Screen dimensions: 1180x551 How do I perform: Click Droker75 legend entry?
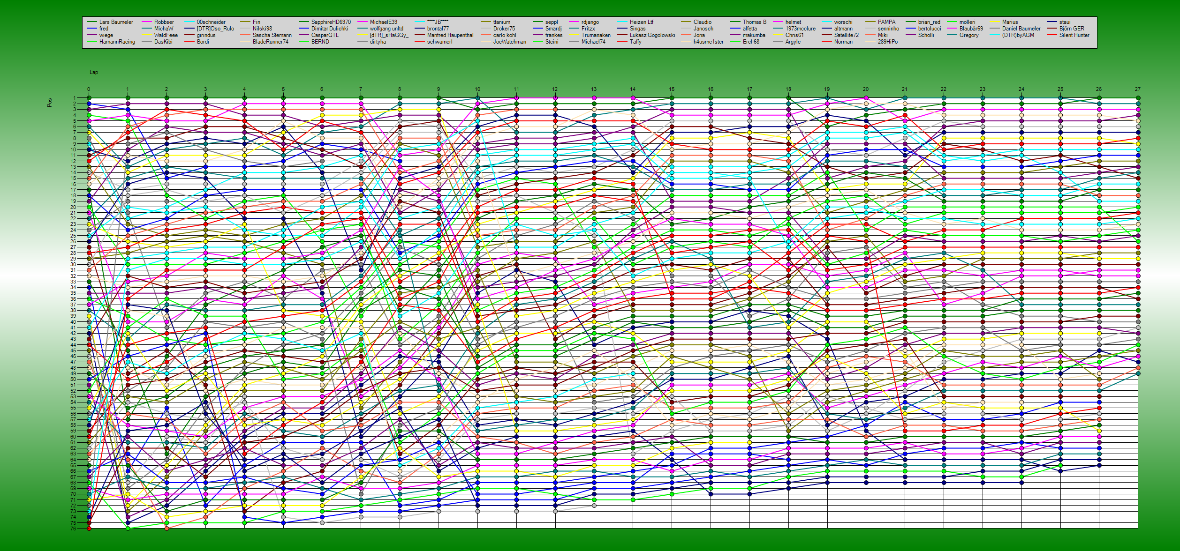pyautogui.click(x=504, y=29)
